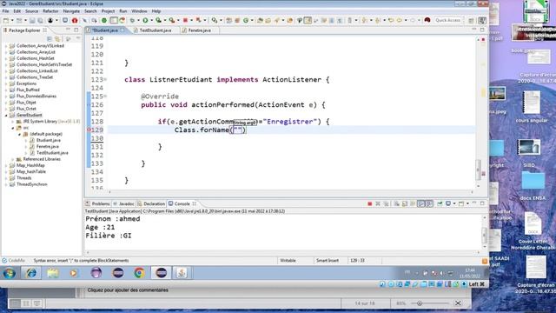The width and height of the screenshot is (556, 313).
Task: Toggle Scroll Lock in Console toolbar
Action: (405, 203)
